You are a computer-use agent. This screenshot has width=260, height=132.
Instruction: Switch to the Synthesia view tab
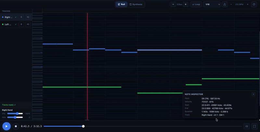point(136,5)
